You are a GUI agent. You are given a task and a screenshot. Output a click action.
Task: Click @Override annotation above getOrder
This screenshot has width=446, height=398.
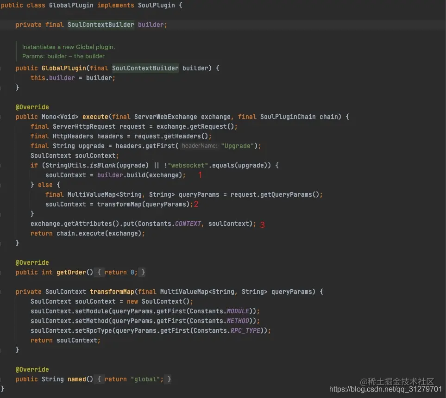pos(32,263)
